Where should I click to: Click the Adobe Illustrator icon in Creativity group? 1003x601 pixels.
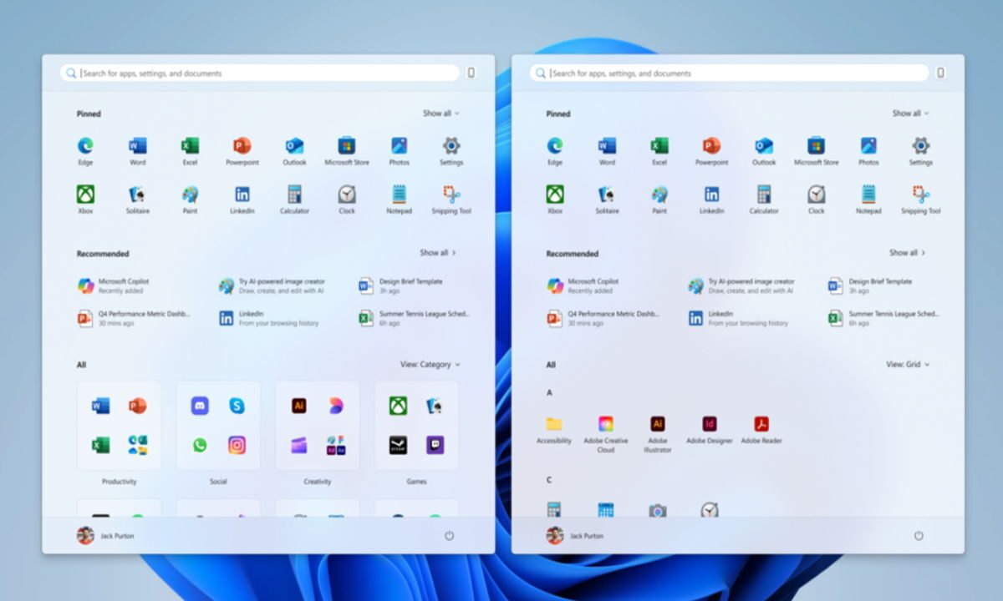[x=298, y=406]
